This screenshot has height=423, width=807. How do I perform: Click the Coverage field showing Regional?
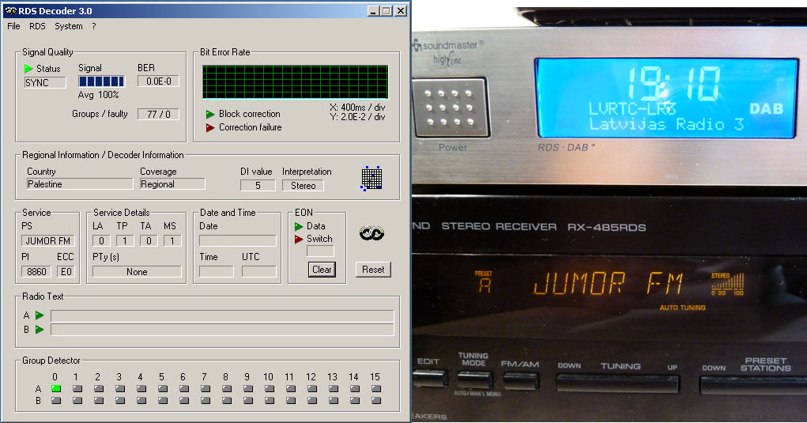172,184
